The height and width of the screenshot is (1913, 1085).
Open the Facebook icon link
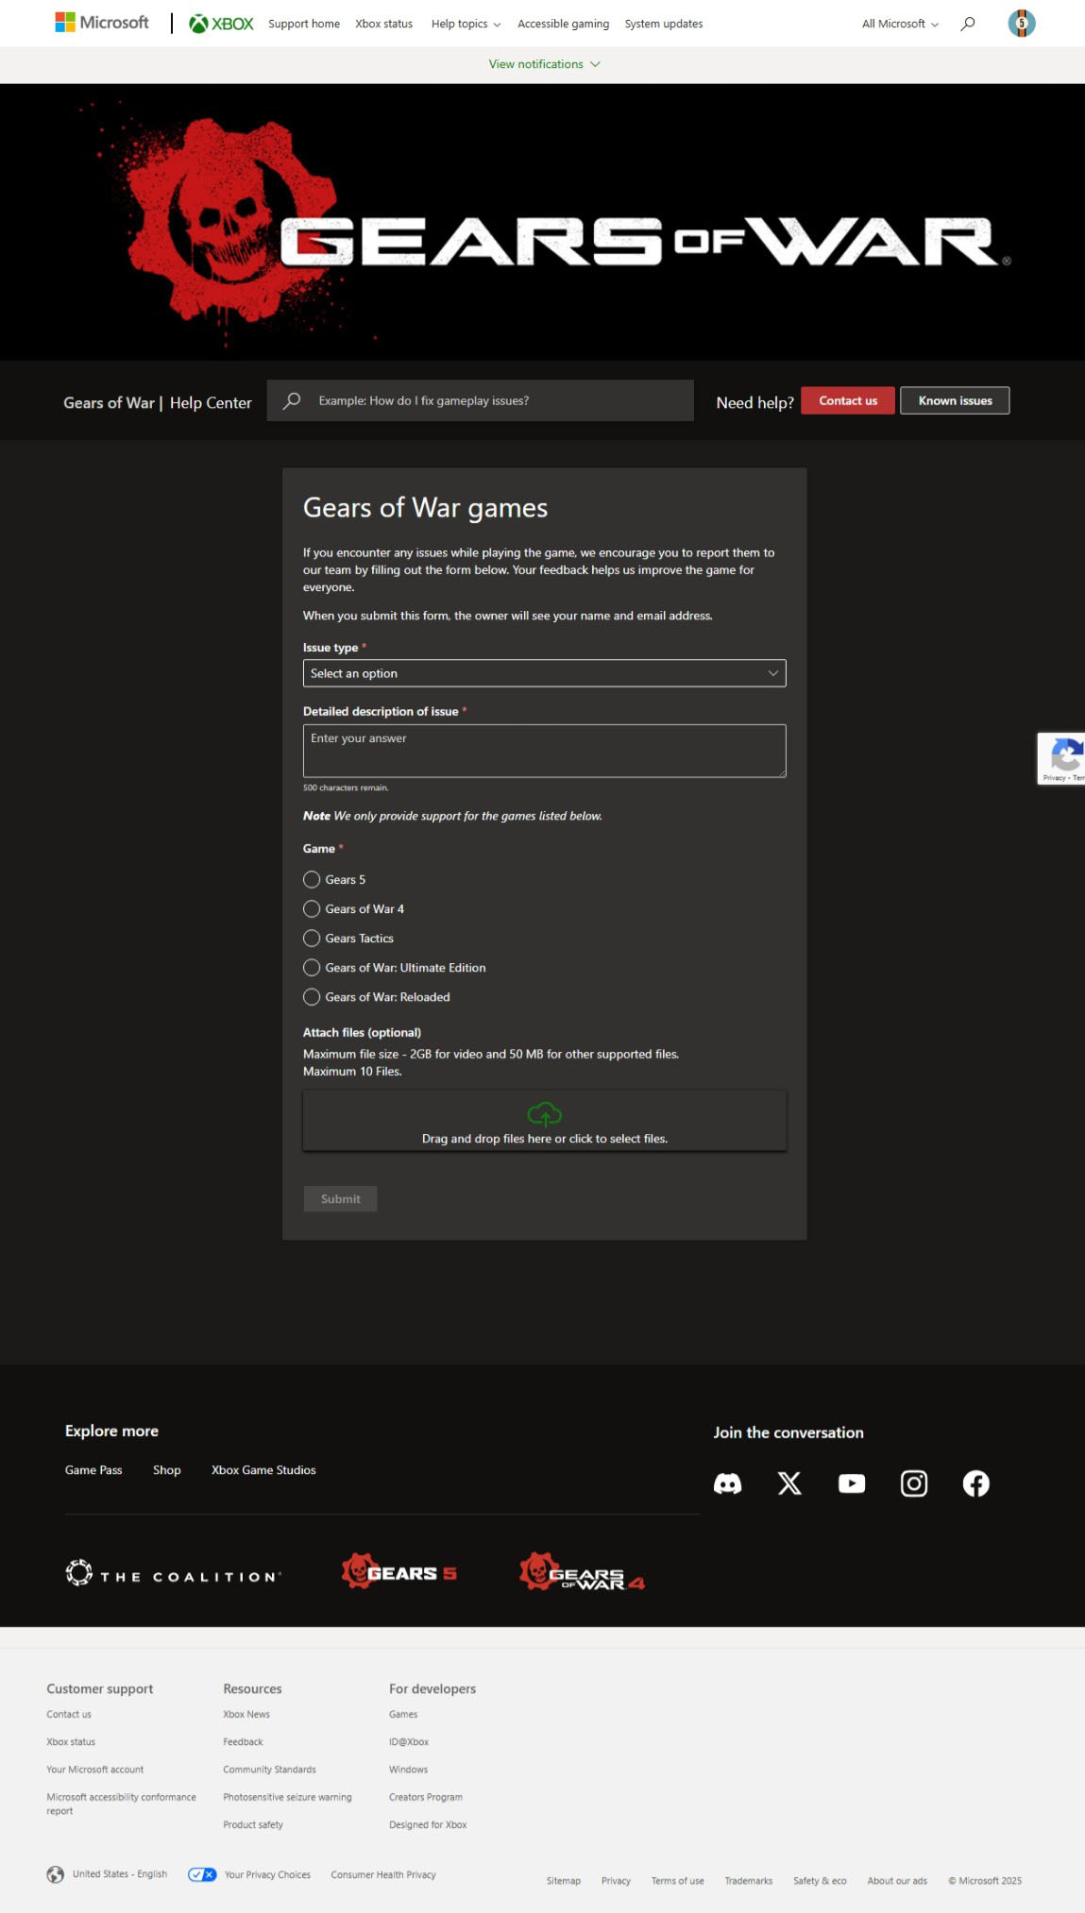(975, 1483)
